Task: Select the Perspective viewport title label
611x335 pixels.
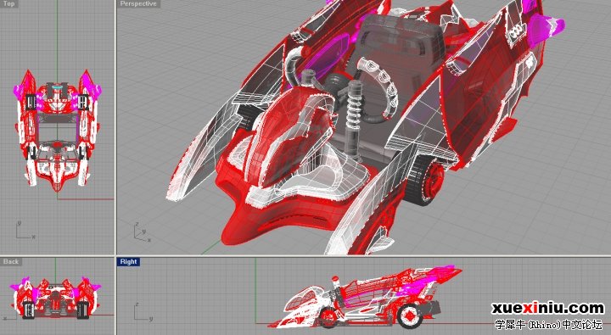Action: 138,4
